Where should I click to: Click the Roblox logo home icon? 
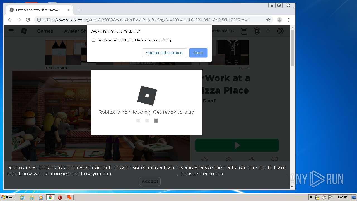24,31
